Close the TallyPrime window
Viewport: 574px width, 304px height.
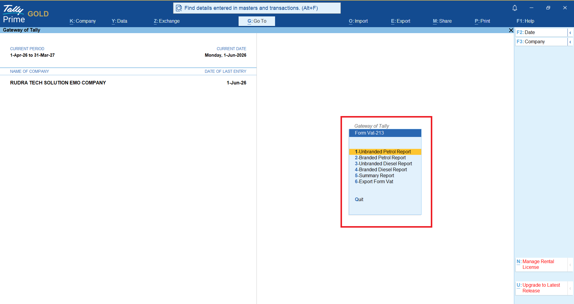tap(565, 8)
